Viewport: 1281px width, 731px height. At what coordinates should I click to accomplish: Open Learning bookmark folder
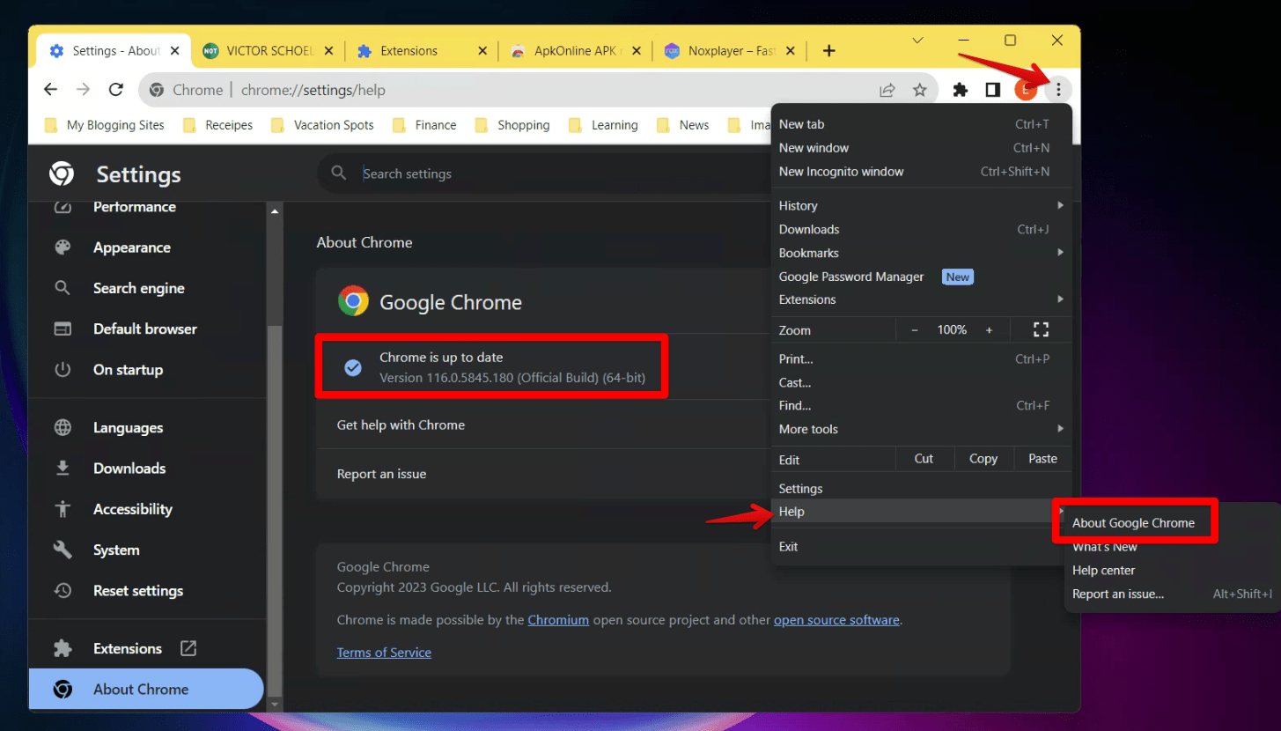[603, 125]
